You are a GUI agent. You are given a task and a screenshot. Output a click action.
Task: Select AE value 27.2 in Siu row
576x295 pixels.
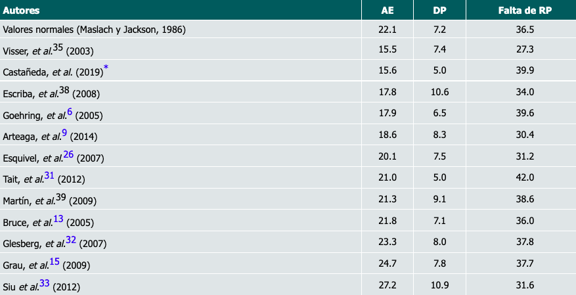click(x=388, y=286)
